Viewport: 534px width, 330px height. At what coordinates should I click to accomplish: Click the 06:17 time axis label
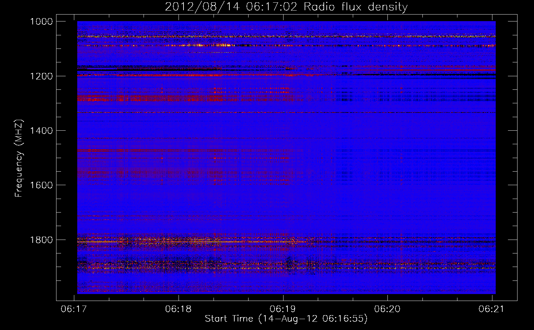(74, 309)
